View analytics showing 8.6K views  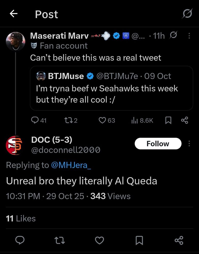142,120
